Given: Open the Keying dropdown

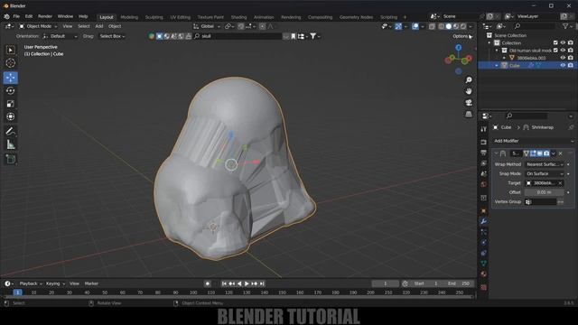Looking at the screenshot, I should [55, 283].
